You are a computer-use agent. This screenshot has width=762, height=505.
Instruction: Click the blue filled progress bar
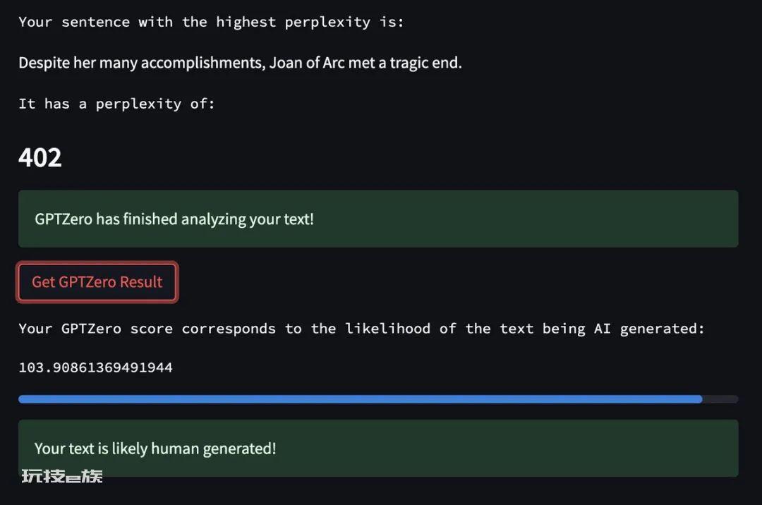(360, 399)
